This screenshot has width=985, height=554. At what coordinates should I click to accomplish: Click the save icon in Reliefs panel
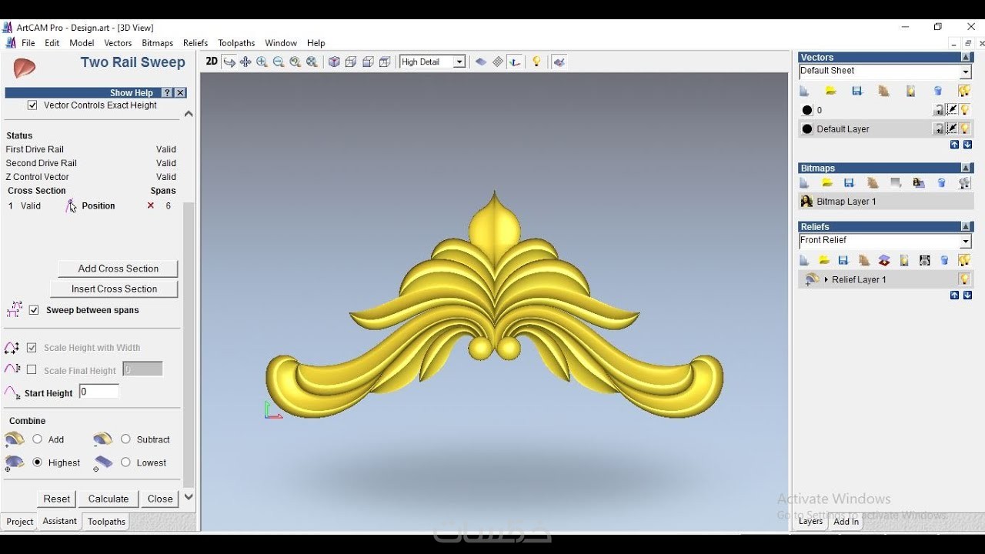tap(843, 260)
